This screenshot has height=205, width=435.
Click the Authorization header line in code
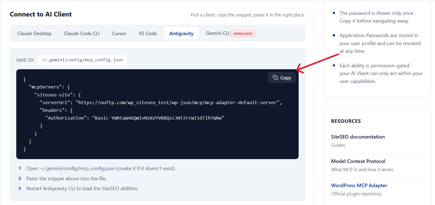pyautogui.click(x=135, y=118)
